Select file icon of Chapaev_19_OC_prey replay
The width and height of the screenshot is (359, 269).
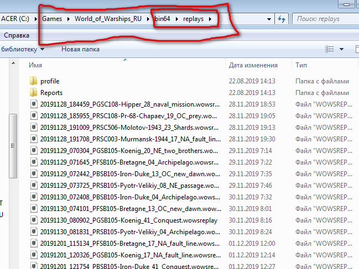(34, 115)
